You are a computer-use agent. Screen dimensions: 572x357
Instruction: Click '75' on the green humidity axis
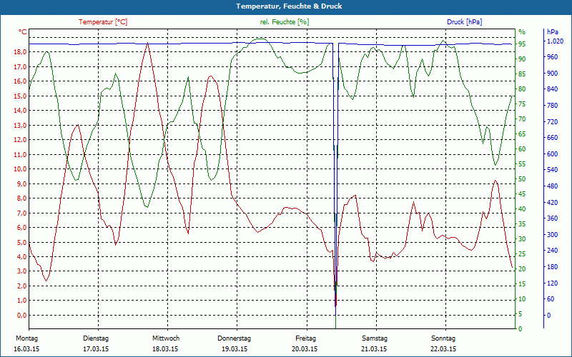[x=522, y=104]
